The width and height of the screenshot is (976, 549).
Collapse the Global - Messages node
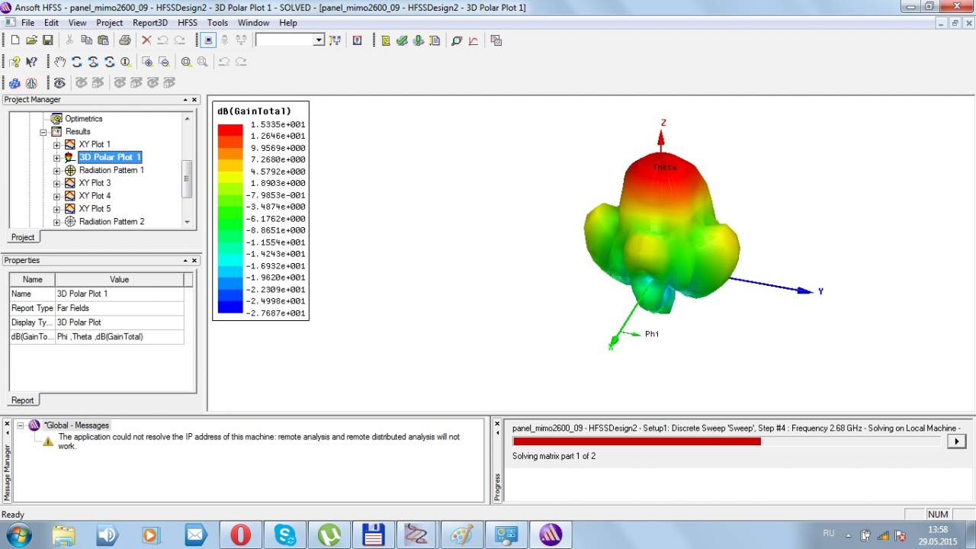point(21,425)
